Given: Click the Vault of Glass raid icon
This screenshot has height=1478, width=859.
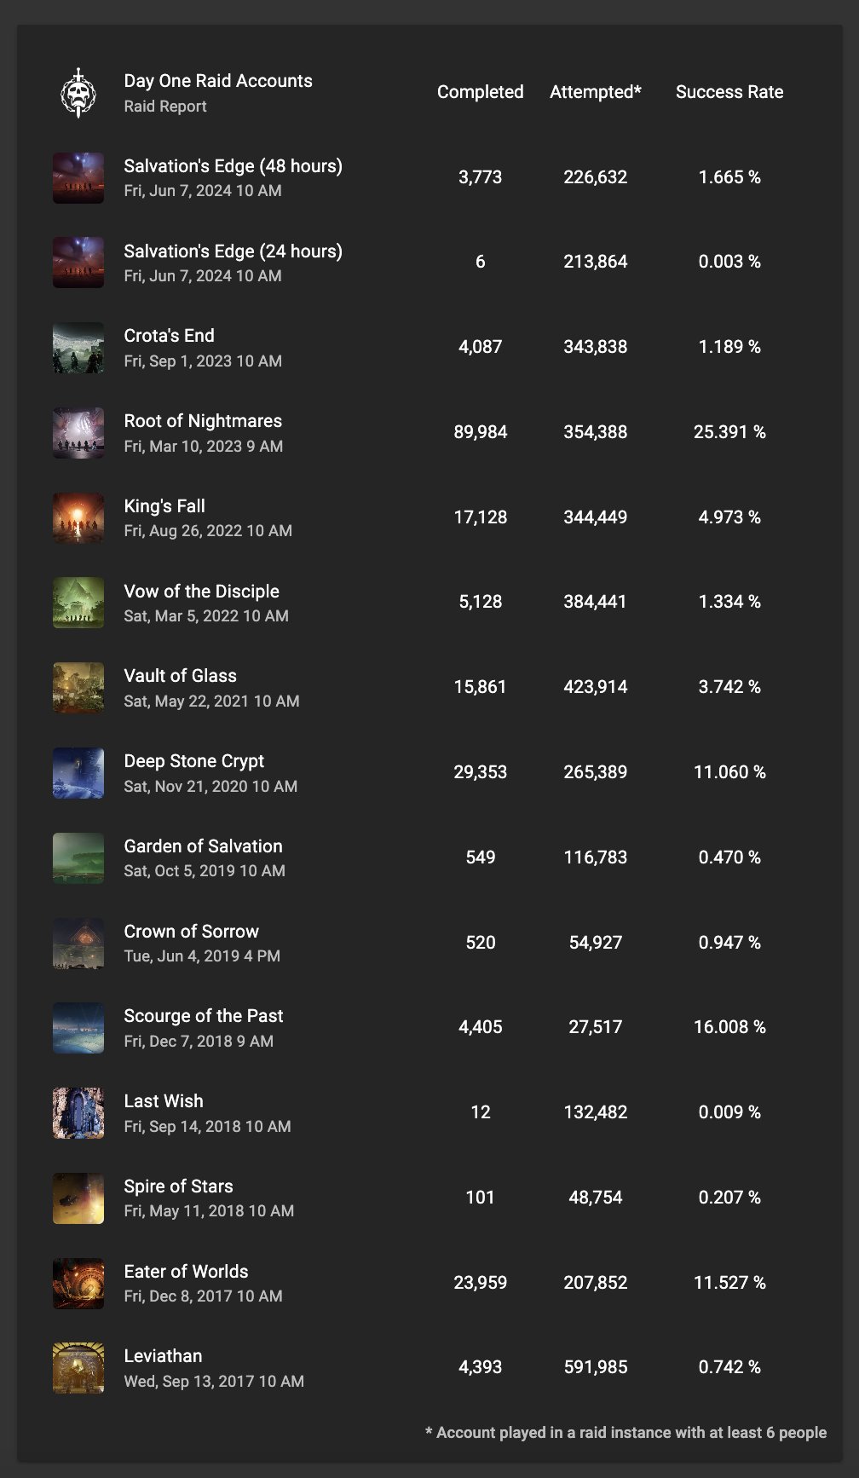Looking at the screenshot, I should pyautogui.click(x=78, y=688).
